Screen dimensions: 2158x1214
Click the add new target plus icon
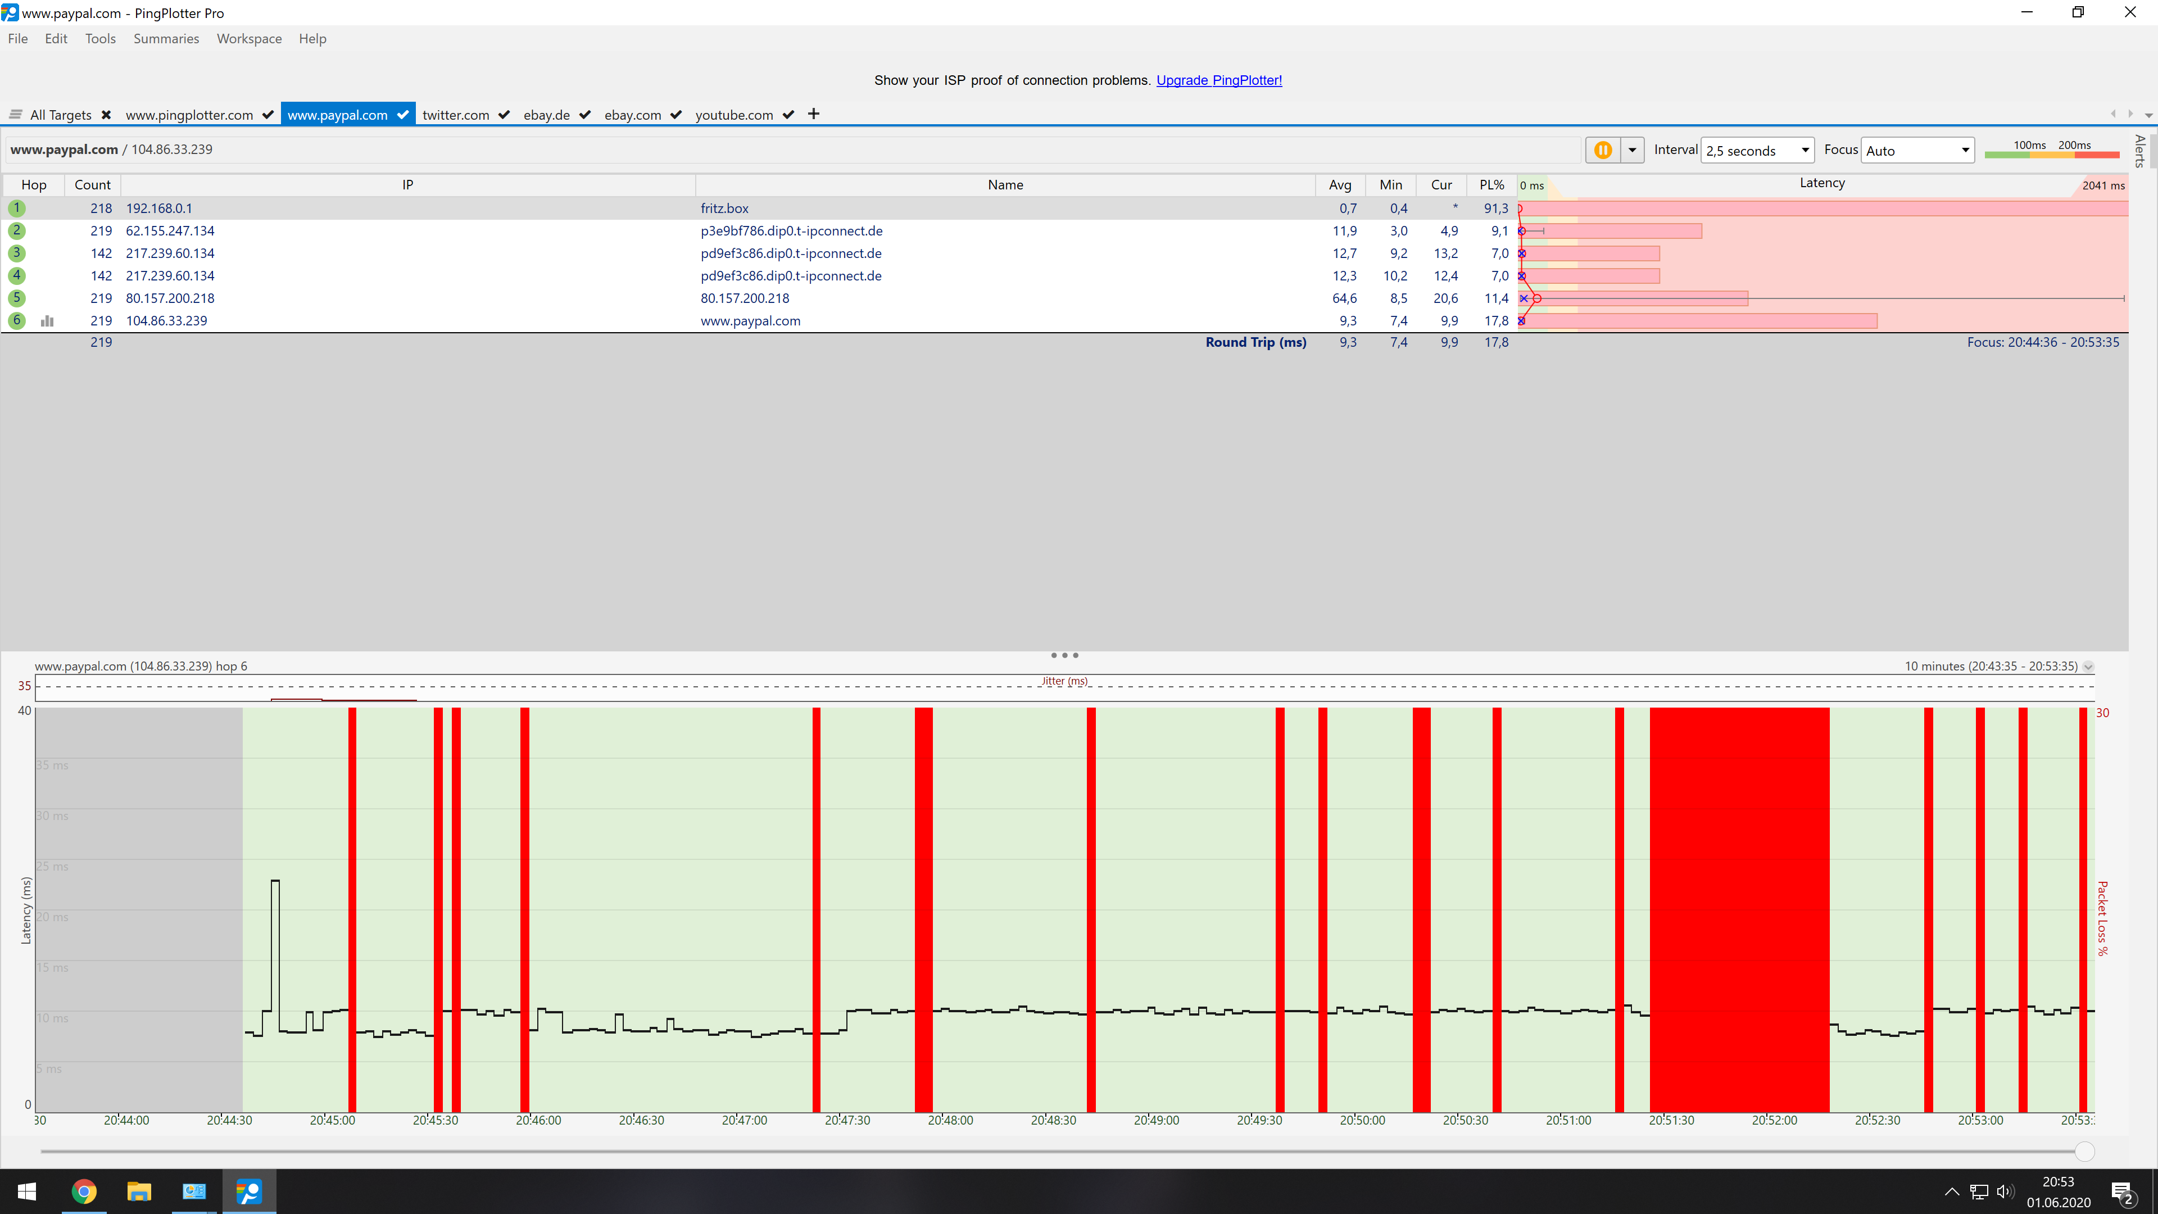click(813, 114)
